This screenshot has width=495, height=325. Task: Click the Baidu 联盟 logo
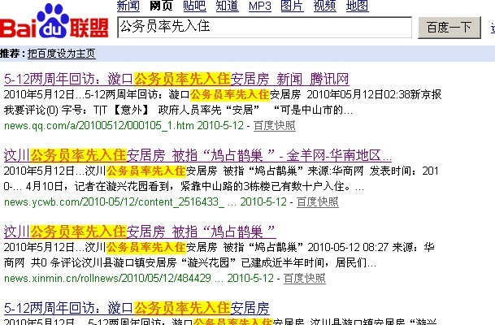click(54, 21)
